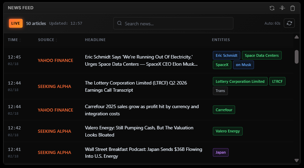The height and width of the screenshot is (168, 304).
Task: Open the Eric Schmidt electricity headline
Action: [141, 60]
